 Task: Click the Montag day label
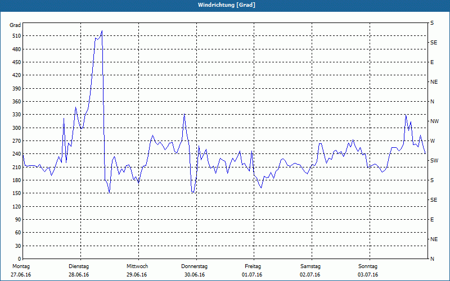pos(21,266)
